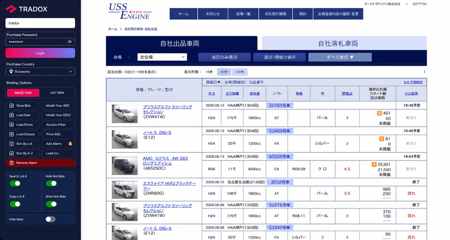The height and width of the screenshot is (240, 450).
Task: Click lot number 50153号車
Action: click(280, 105)
